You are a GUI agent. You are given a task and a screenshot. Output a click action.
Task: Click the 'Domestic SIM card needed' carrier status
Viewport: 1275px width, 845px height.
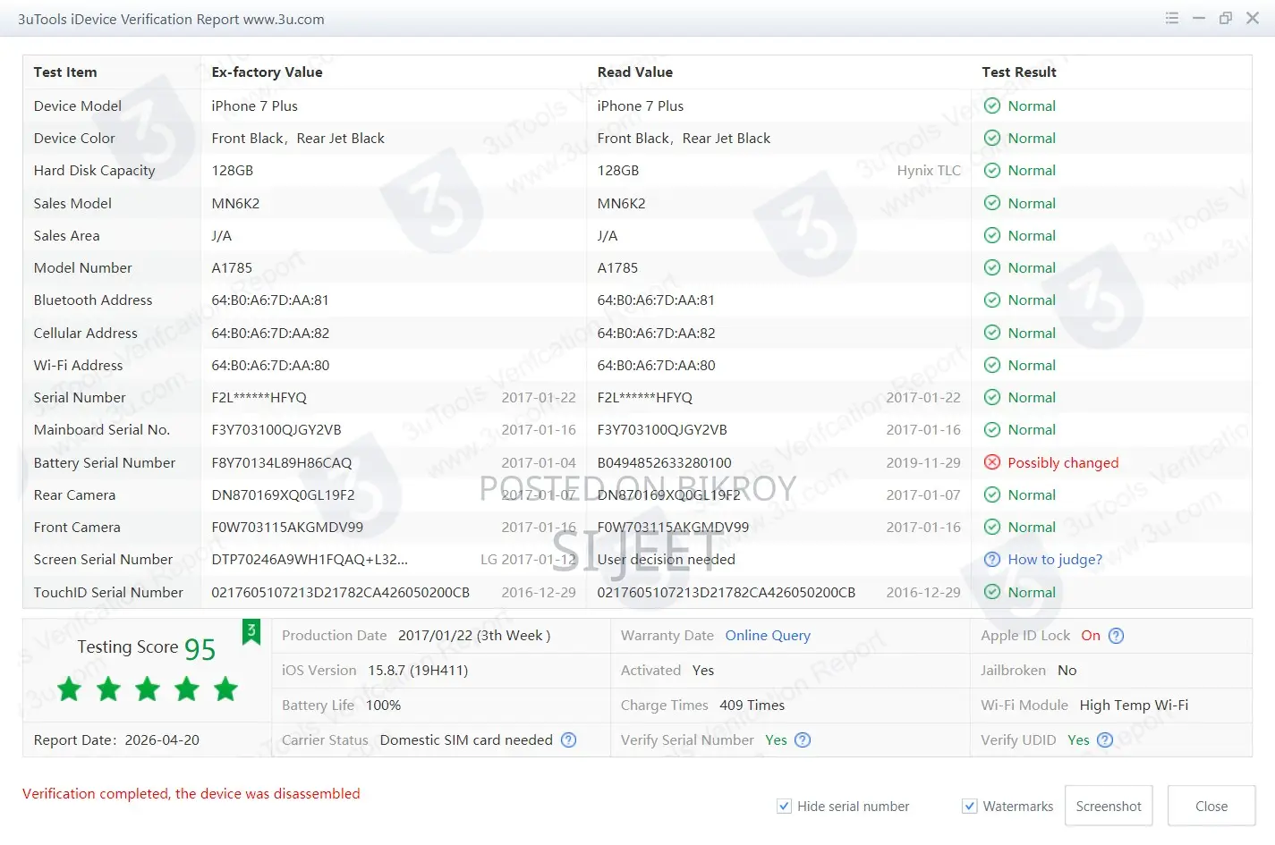click(x=466, y=740)
